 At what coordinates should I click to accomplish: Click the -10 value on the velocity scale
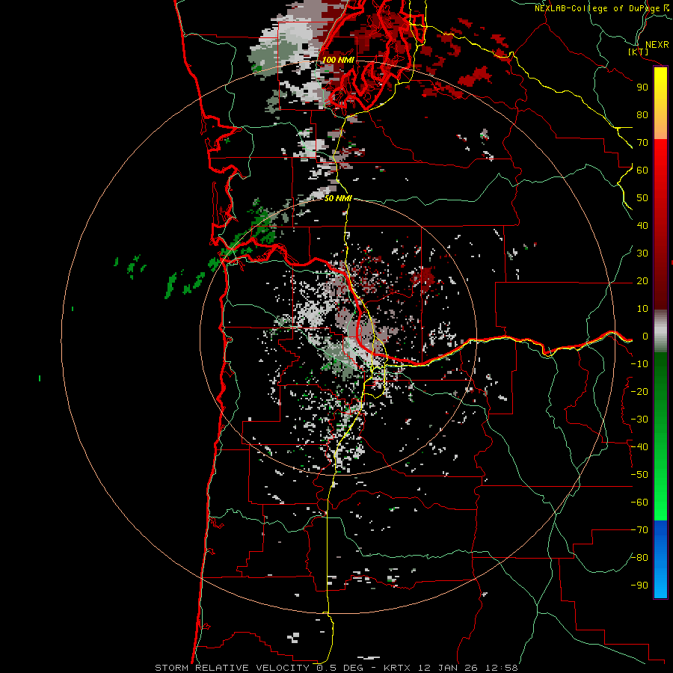click(x=639, y=364)
